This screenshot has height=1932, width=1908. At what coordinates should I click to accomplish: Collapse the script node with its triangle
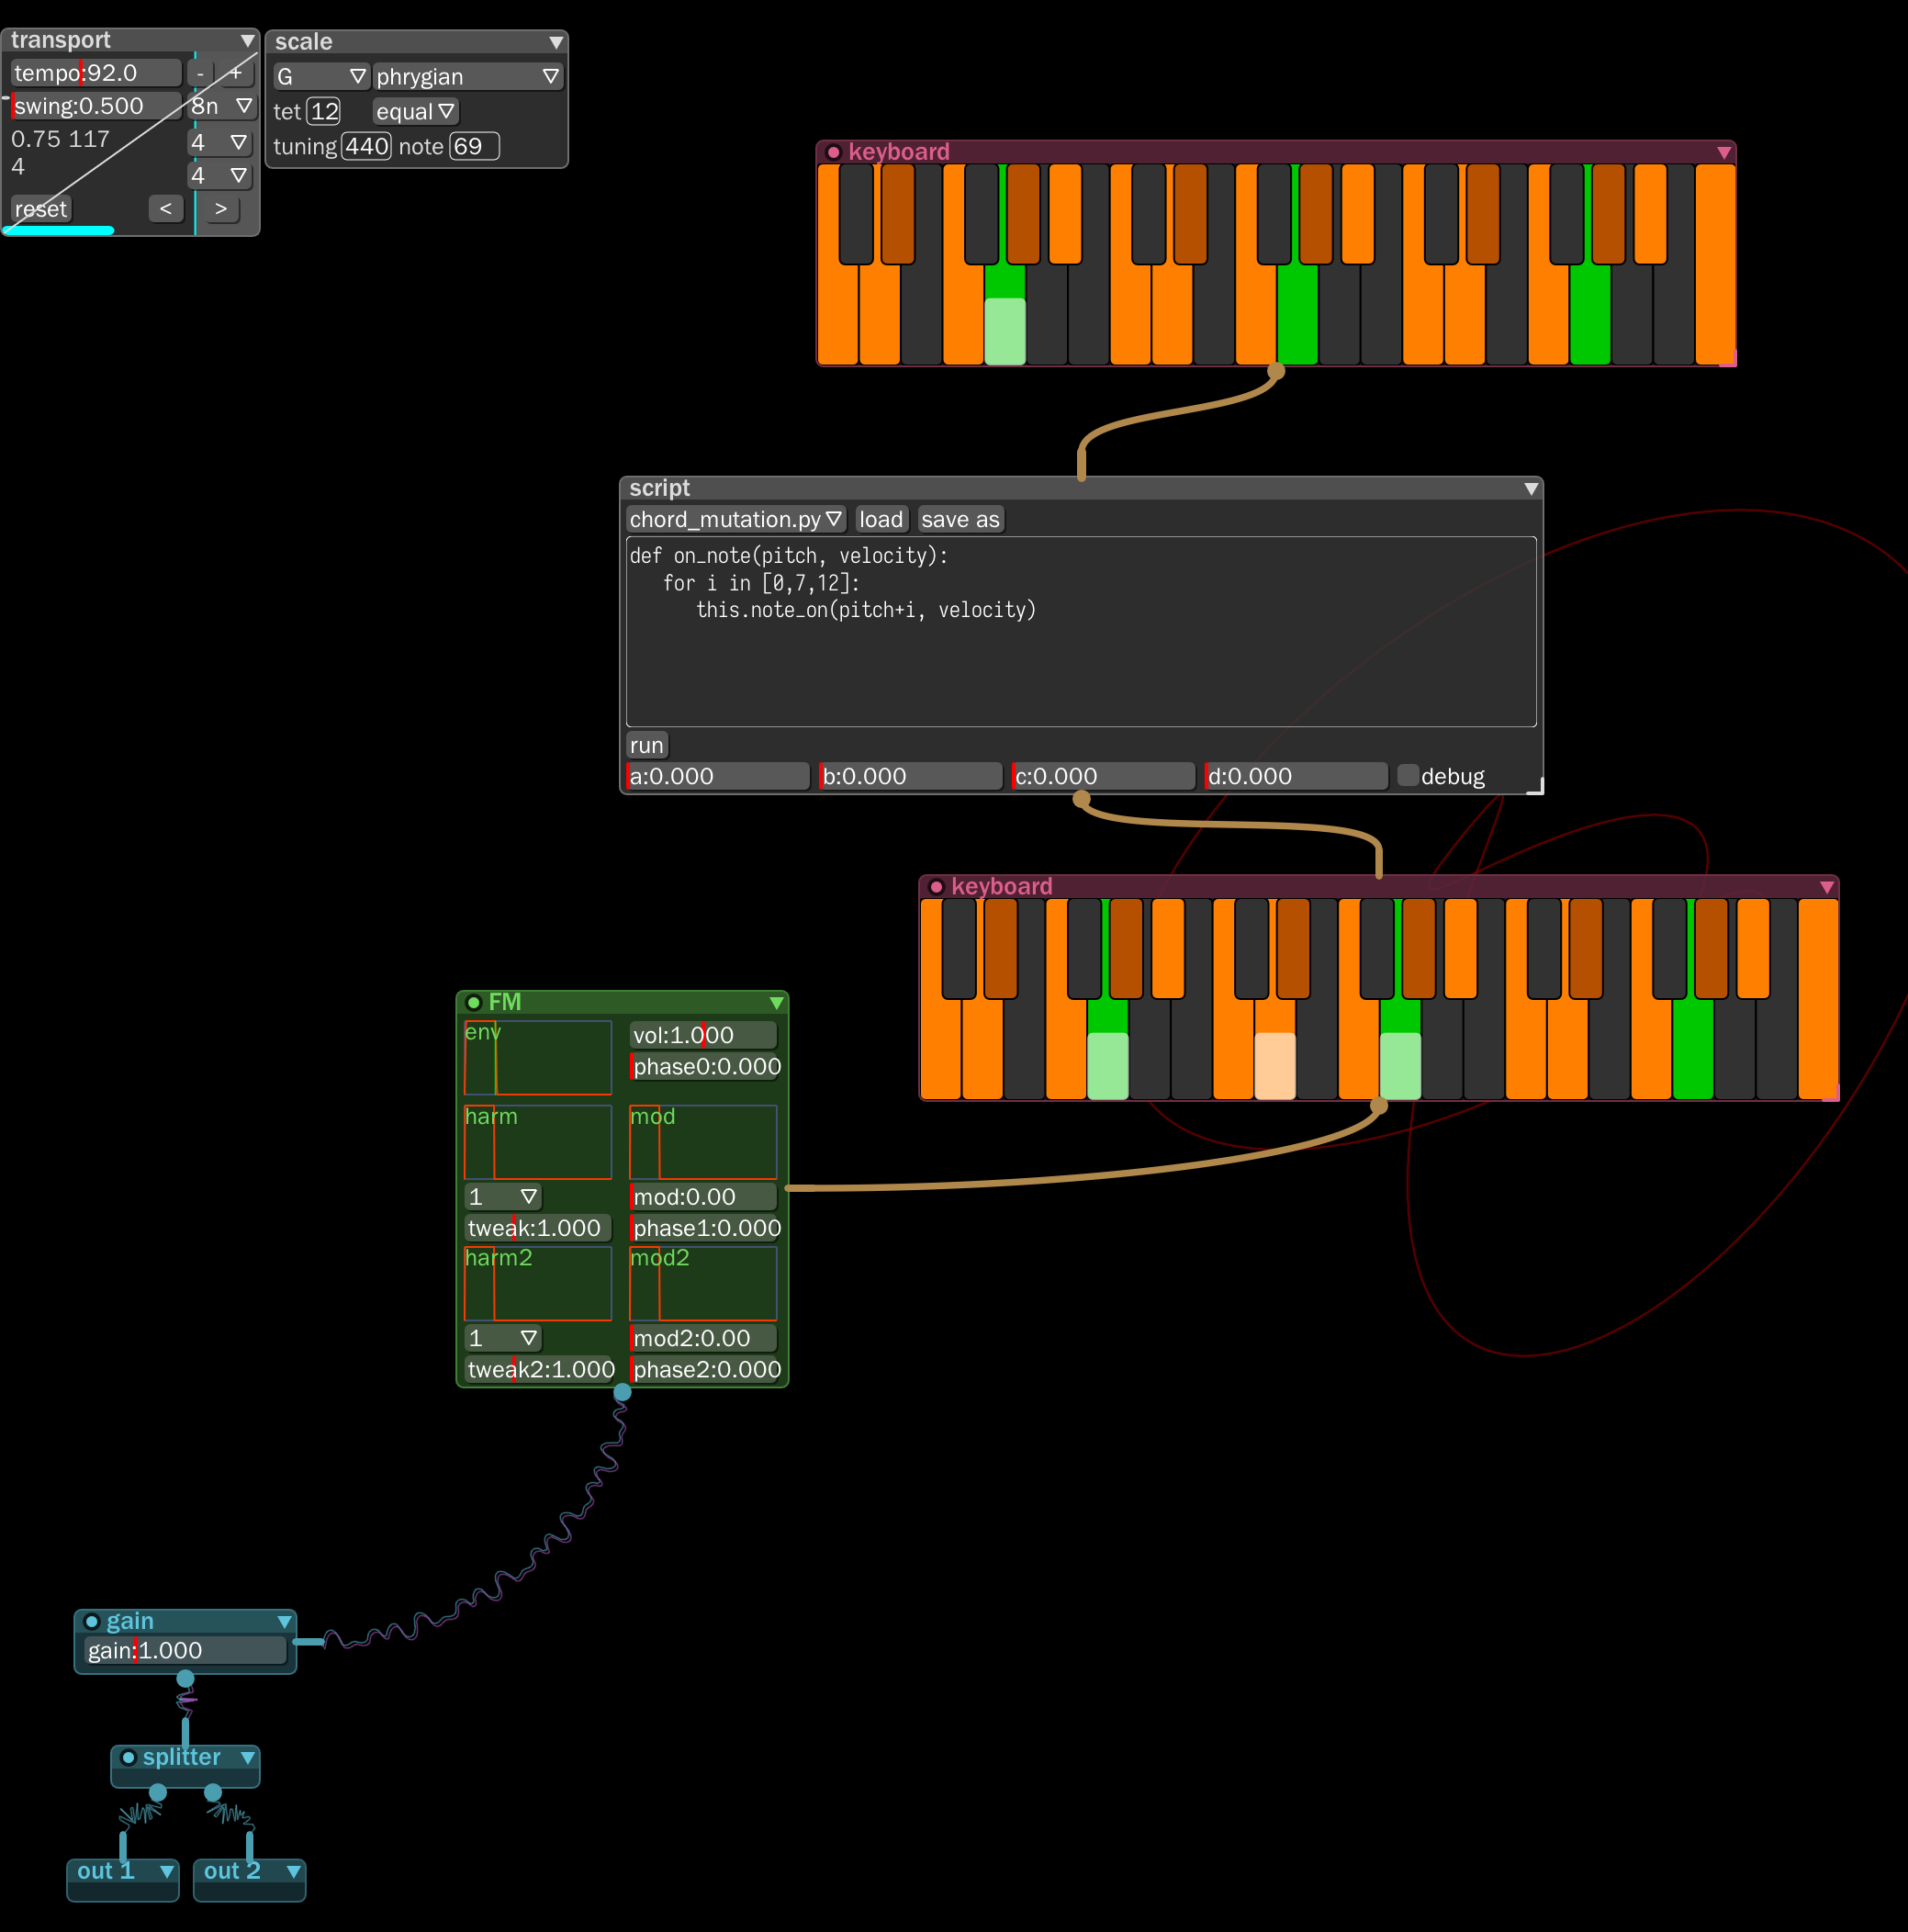[1530, 488]
